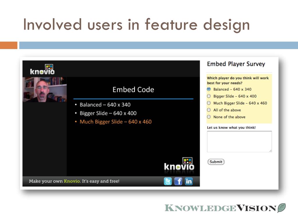Open the green Knovio link in footer
Image resolution: width=298 pixels, height=223 pixels.
click(72, 181)
